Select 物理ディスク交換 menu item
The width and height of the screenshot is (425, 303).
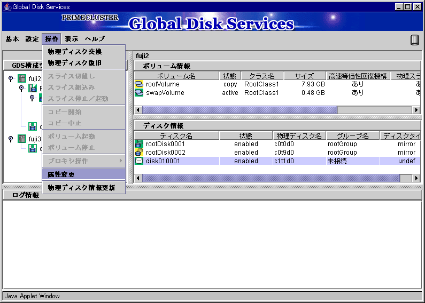coord(84,51)
